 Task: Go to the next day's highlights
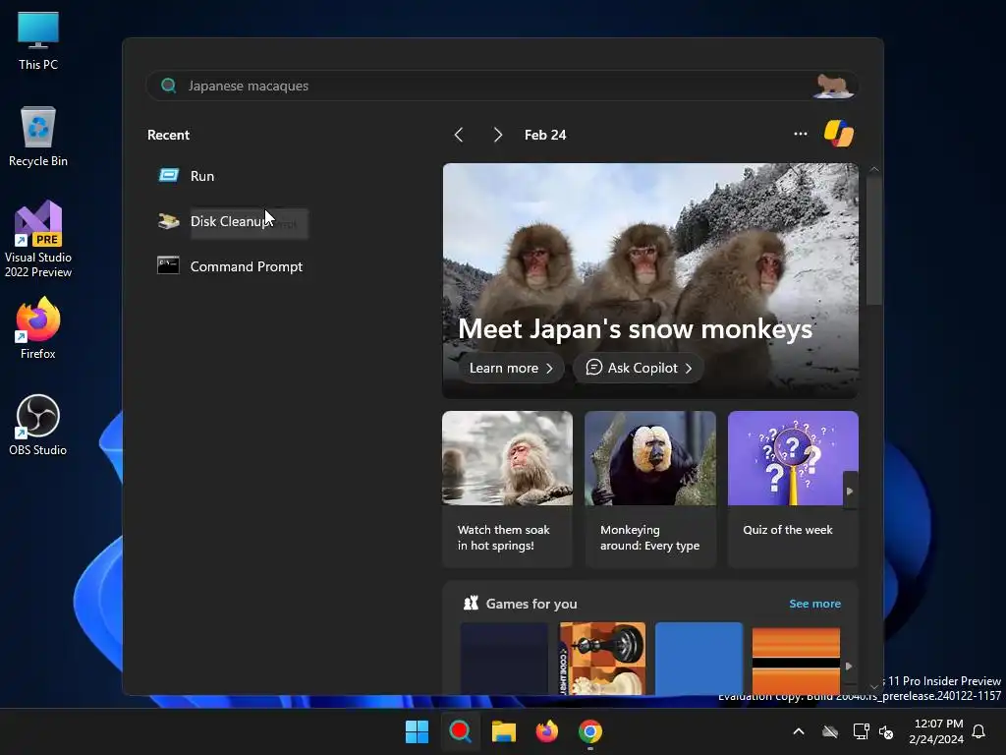(x=497, y=135)
